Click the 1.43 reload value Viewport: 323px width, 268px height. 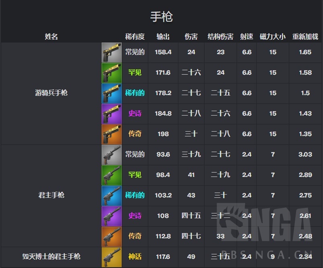point(305,114)
